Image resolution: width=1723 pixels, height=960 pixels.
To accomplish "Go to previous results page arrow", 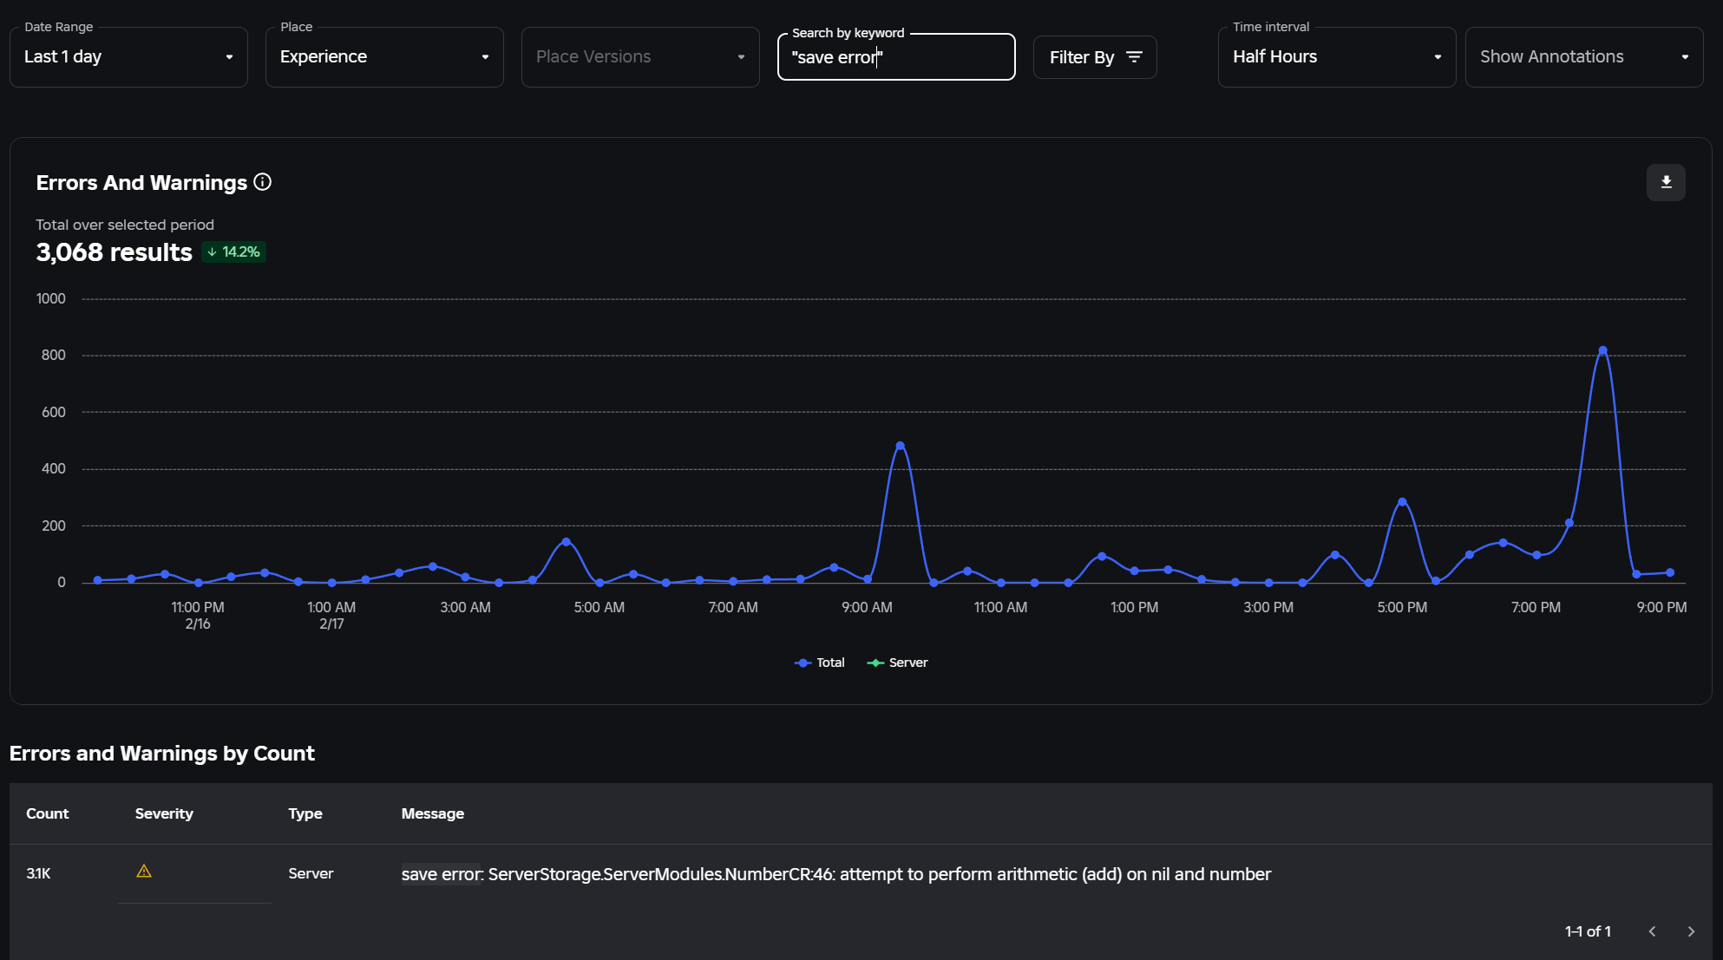I will (1652, 931).
